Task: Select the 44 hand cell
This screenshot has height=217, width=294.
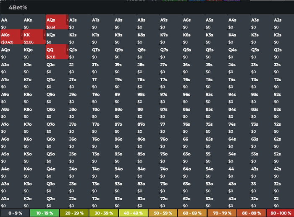Action: [239, 170]
